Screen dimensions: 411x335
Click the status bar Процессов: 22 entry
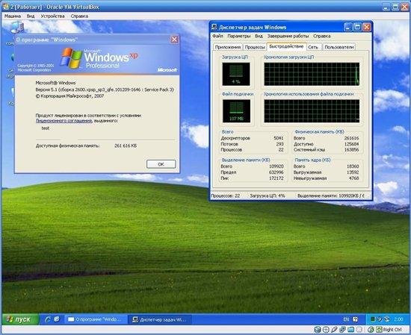(x=226, y=195)
